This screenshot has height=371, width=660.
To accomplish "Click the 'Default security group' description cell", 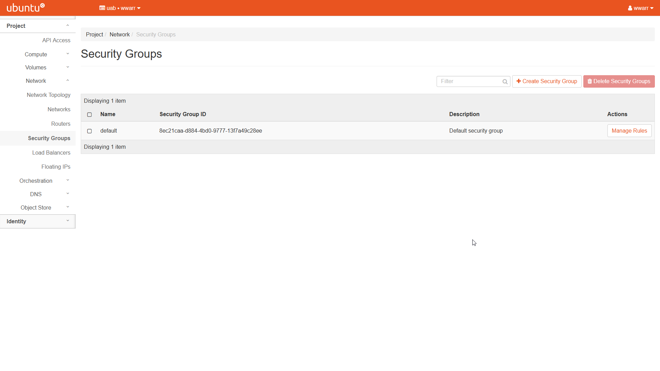I will click(x=476, y=131).
